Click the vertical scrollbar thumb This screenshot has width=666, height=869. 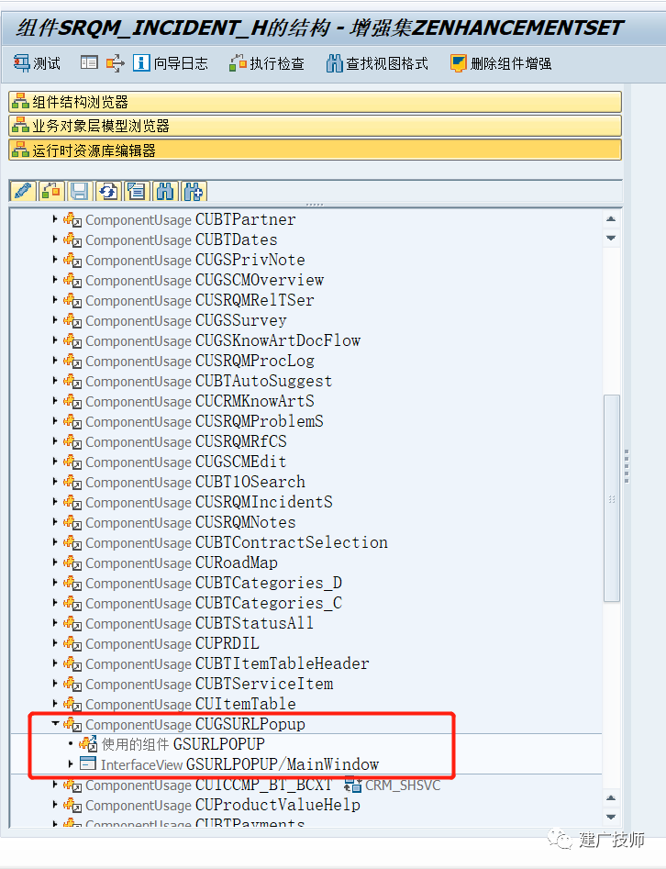611,497
